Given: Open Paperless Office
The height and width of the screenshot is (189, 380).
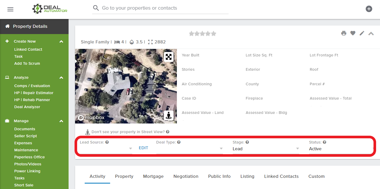Looking at the screenshot, I should [29, 157].
